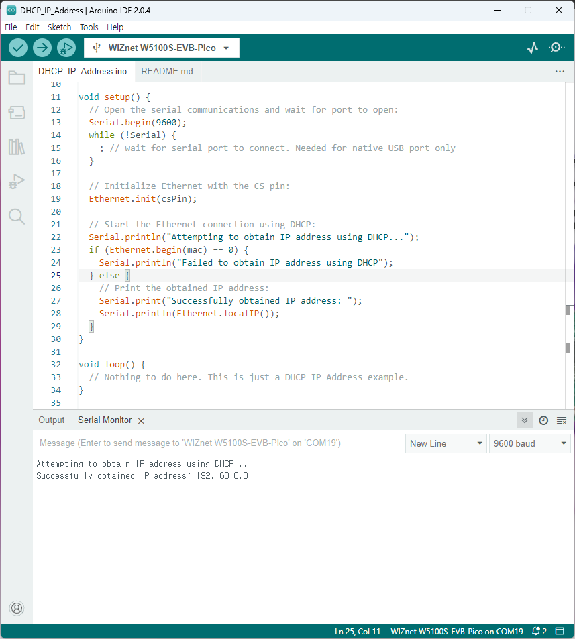
Task: Switch to the README.md tab
Action: 166,71
